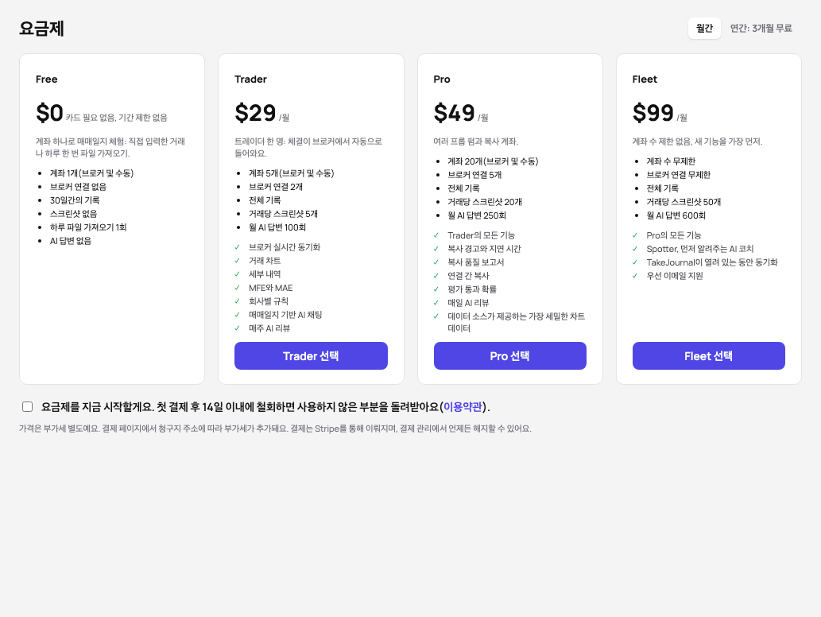Click the 요금제 page heading
The height and width of the screenshot is (617, 821).
coord(41,29)
